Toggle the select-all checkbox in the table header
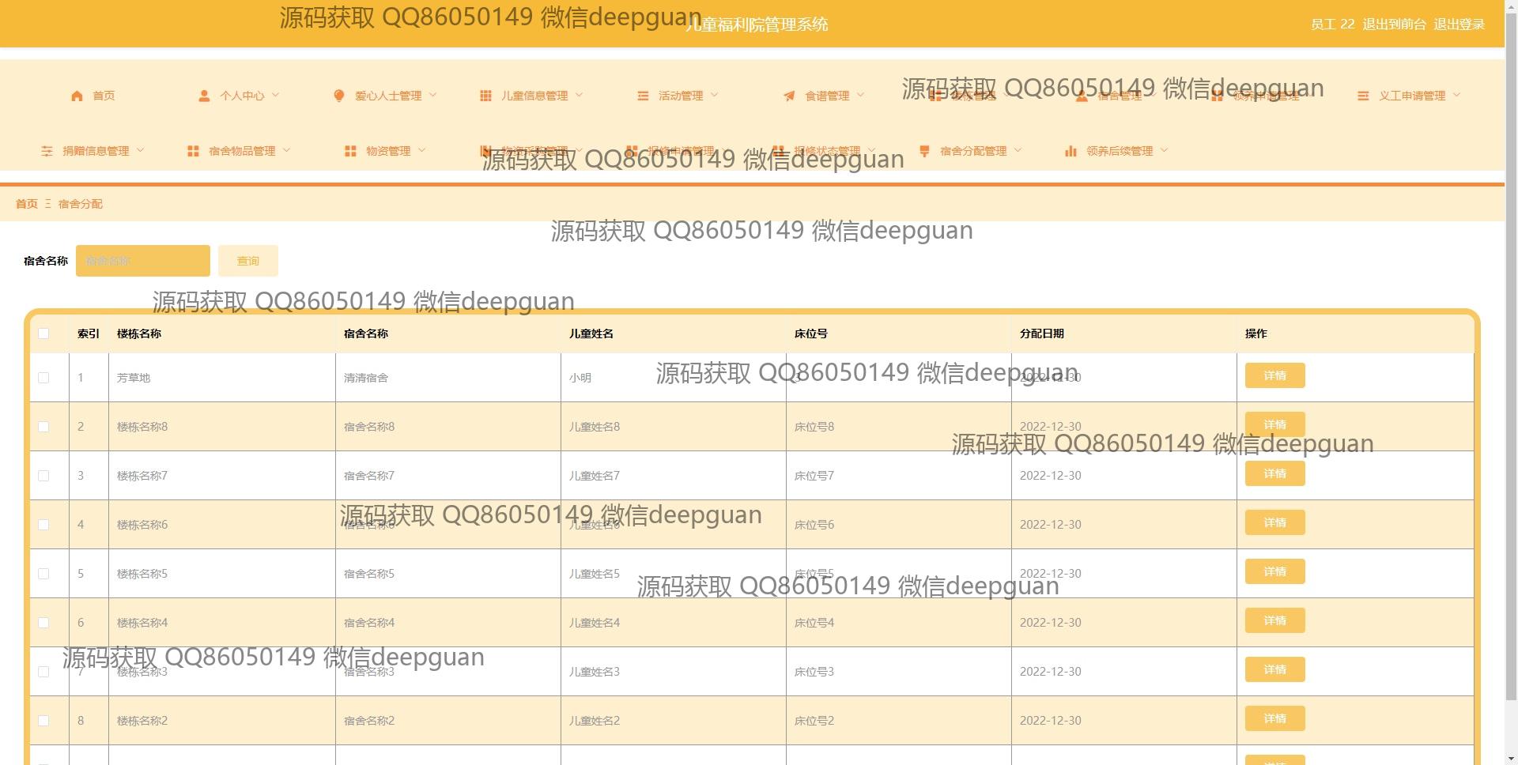1518x765 pixels. (x=43, y=334)
